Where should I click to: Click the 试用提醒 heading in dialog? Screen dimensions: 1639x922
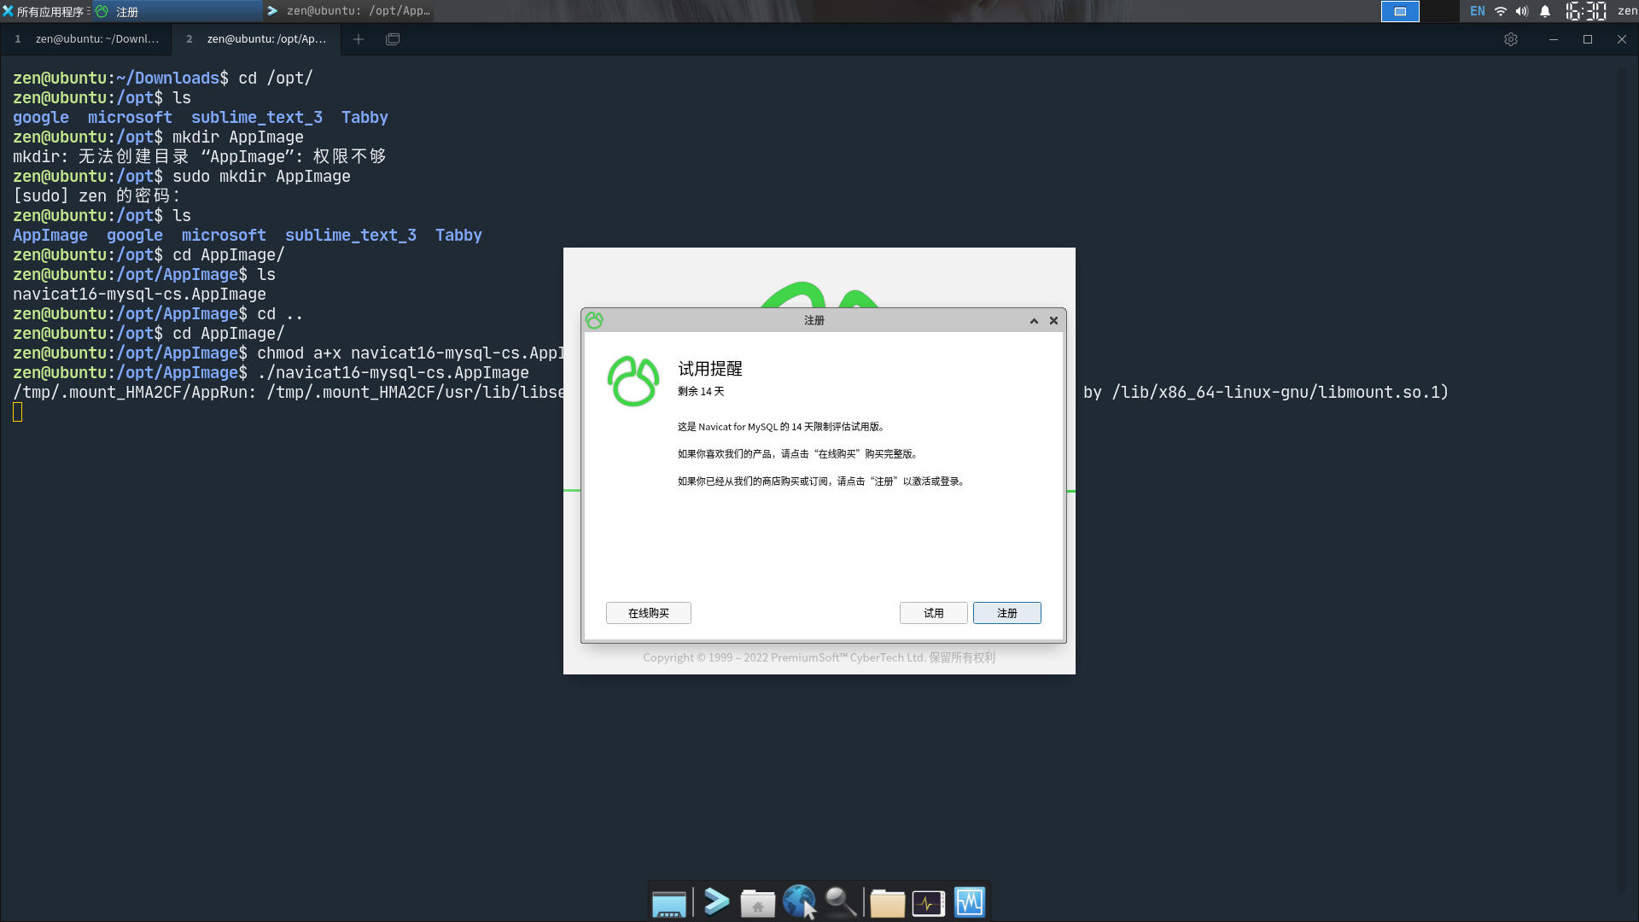(x=710, y=369)
